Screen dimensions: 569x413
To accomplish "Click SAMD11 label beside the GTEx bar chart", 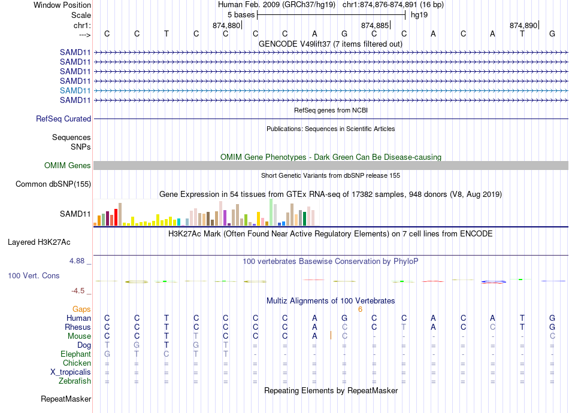I will point(75,214).
